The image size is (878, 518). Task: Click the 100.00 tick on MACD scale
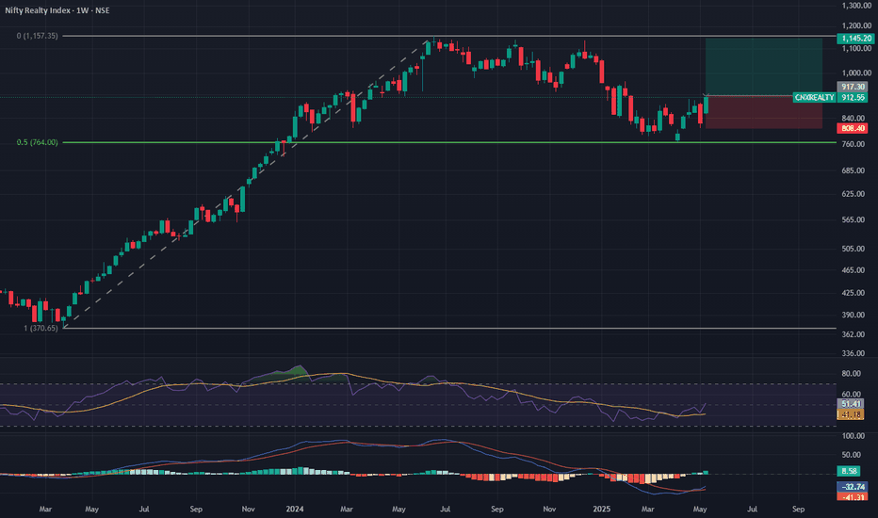(854, 436)
